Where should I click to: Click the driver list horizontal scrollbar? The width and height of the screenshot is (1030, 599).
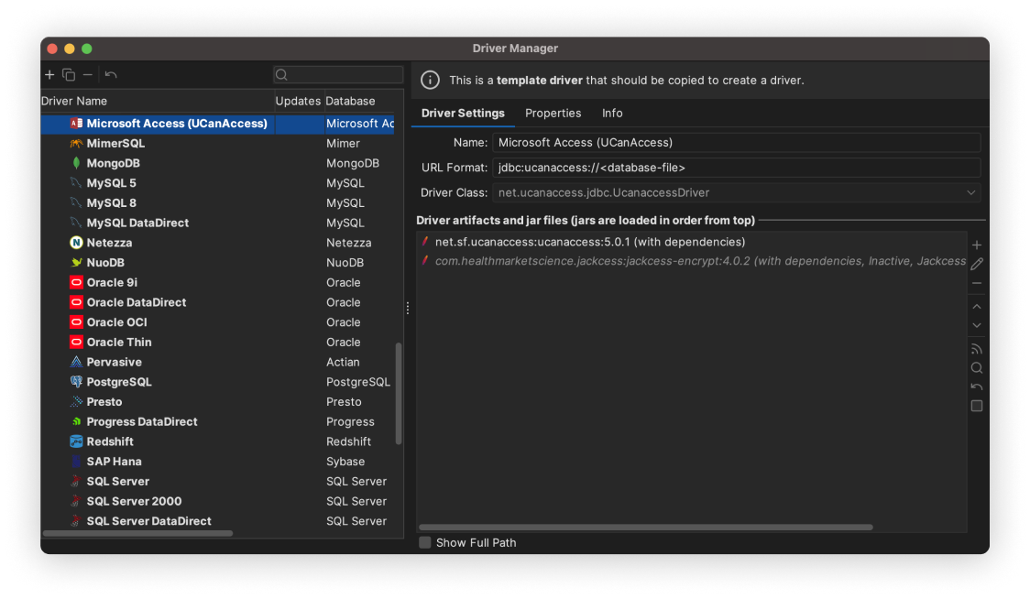(x=138, y=533)
